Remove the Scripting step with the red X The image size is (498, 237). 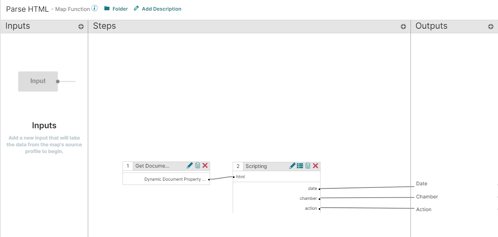pyautogui.click(x=316, y=166)
